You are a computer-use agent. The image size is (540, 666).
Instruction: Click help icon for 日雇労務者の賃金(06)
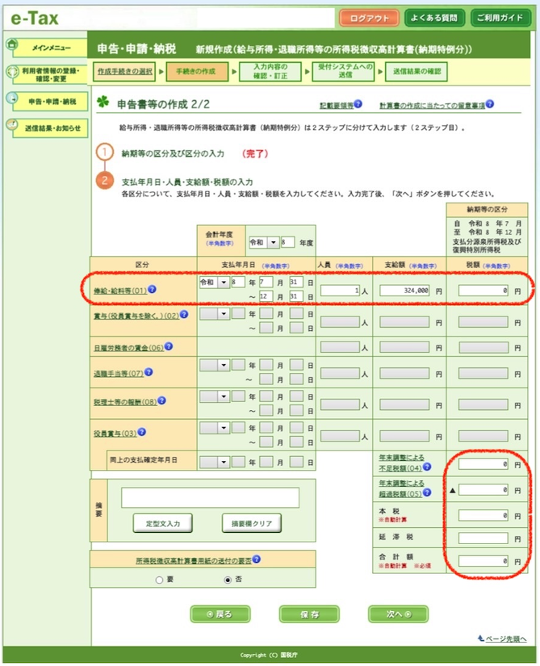[169, 346]
